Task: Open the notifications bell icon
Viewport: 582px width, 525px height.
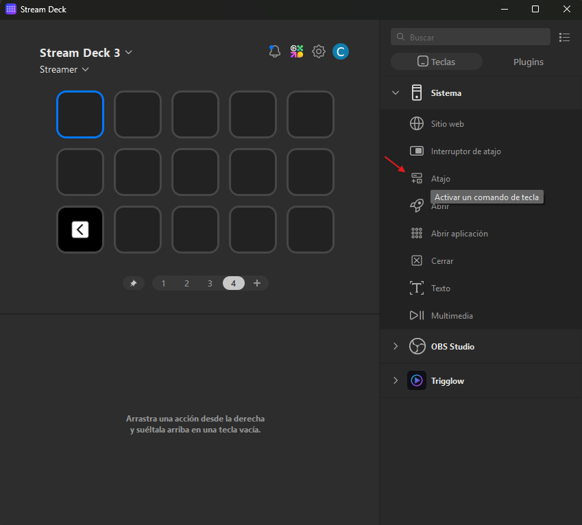Action: point(275,51)
